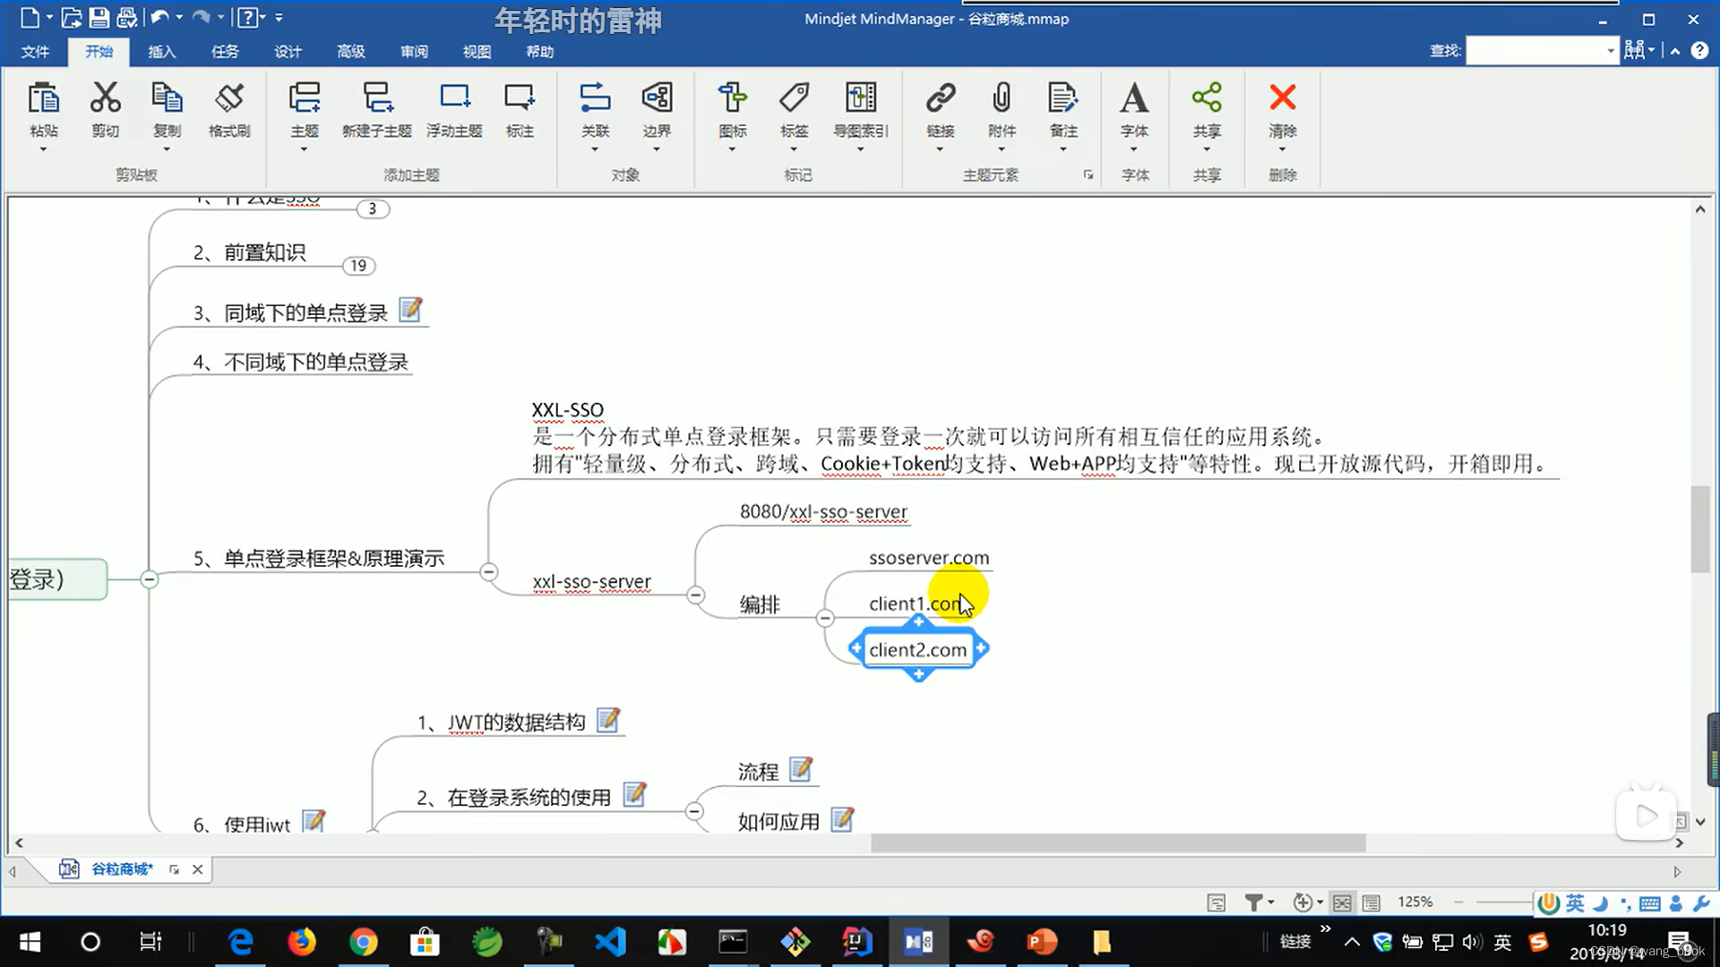
Task: Click the Callout (标注) icon
Action: (x=520, y=98)
